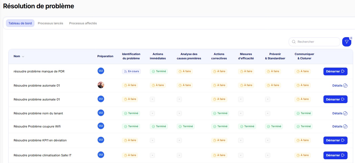Open Détails for Résoudre Problème coupure Wifi

tap(338, 126)
